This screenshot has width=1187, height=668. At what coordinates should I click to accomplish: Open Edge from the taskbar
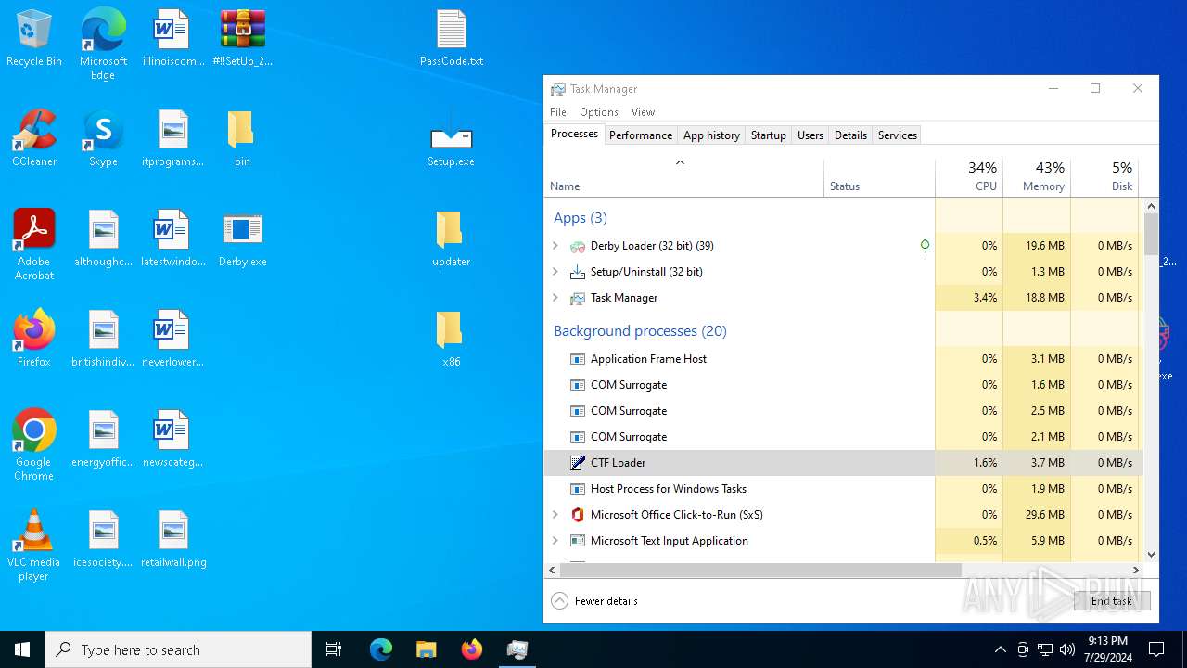click(381, 649)
